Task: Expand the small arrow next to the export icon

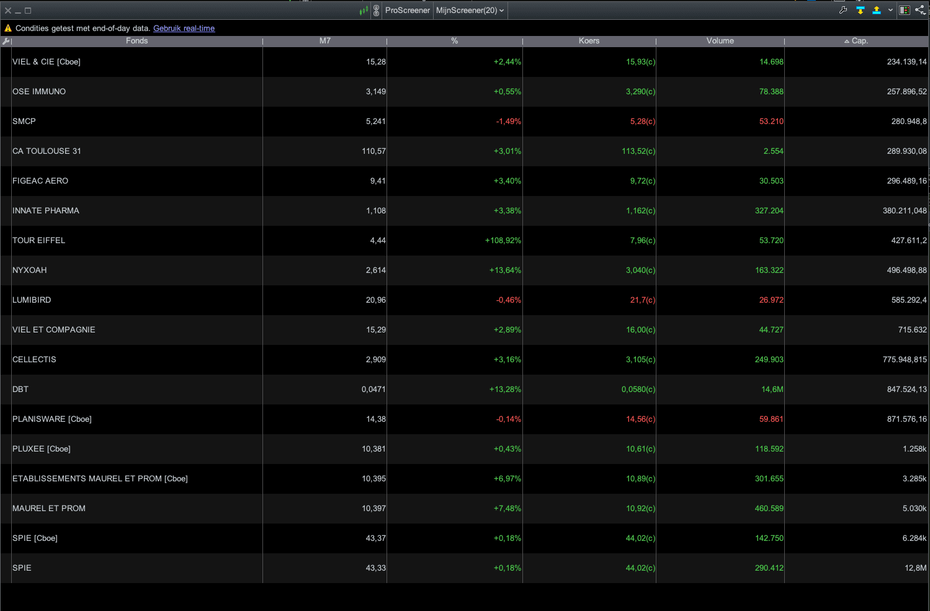Action: 890,10
